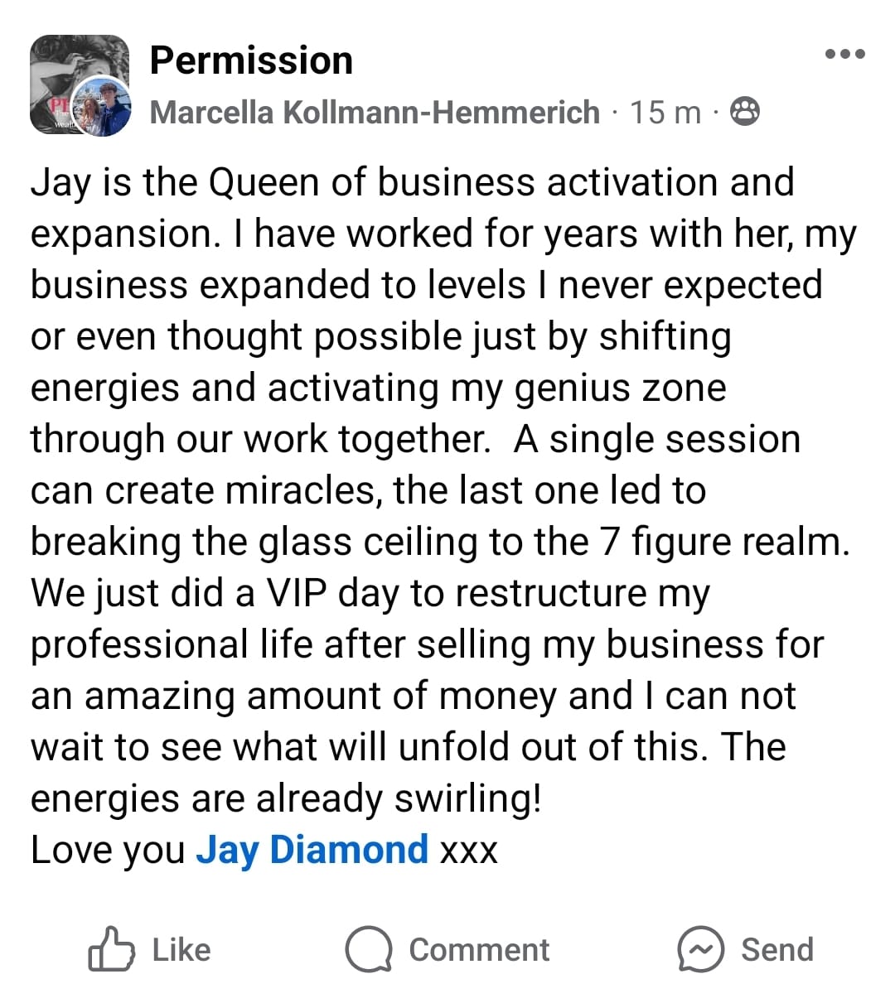
Task: Click the post's opening line about Jay
Action: (x=412, y=182)
